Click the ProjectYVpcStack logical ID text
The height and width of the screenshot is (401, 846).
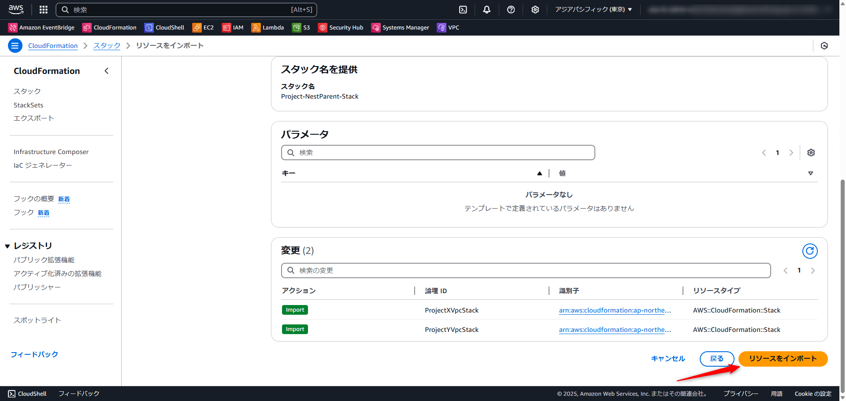452,329
